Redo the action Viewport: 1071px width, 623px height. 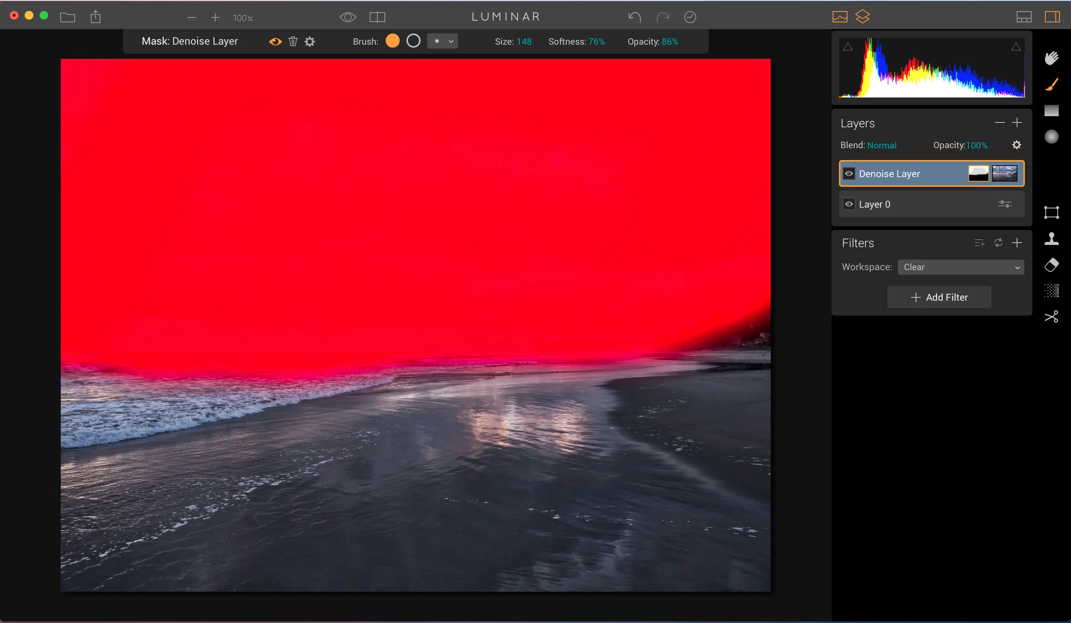coord(663,17)
